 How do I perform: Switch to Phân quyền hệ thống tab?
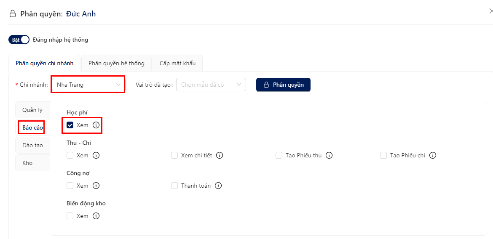point(116,64)
